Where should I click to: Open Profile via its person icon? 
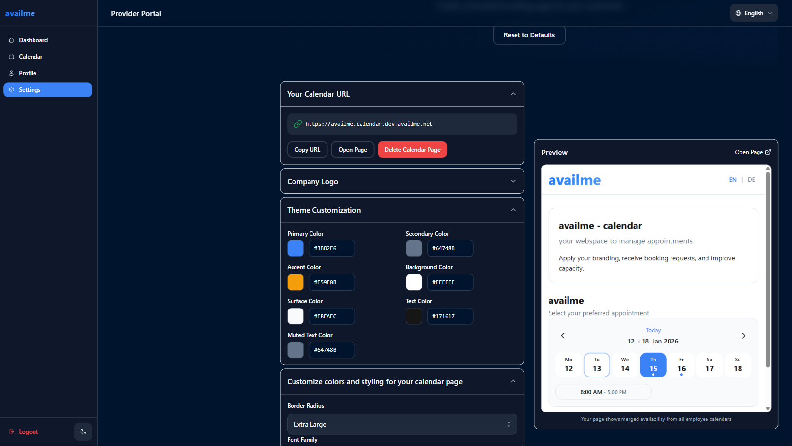click(x=11, y=73)
